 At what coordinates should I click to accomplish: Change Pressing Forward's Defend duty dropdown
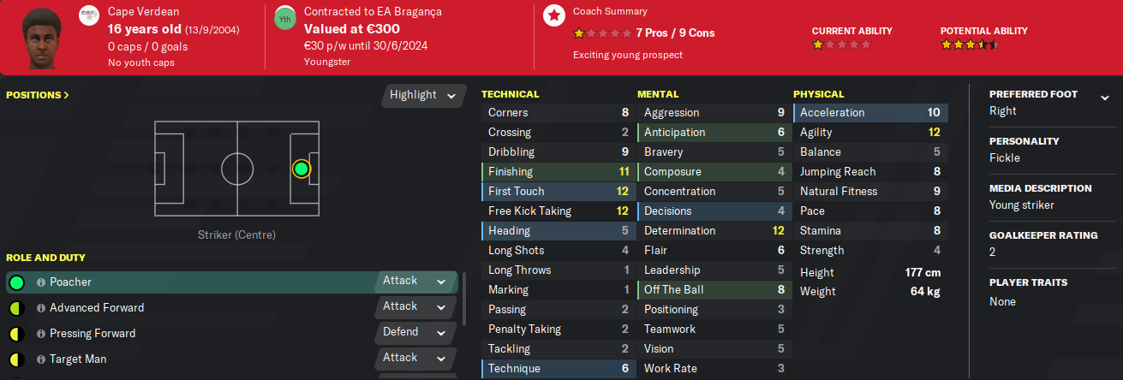point(415,332)
